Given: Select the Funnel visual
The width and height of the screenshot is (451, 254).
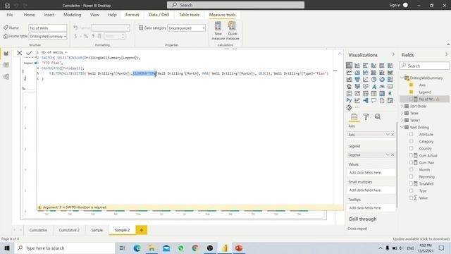Looking at the screenshot, I should [357, 79].
